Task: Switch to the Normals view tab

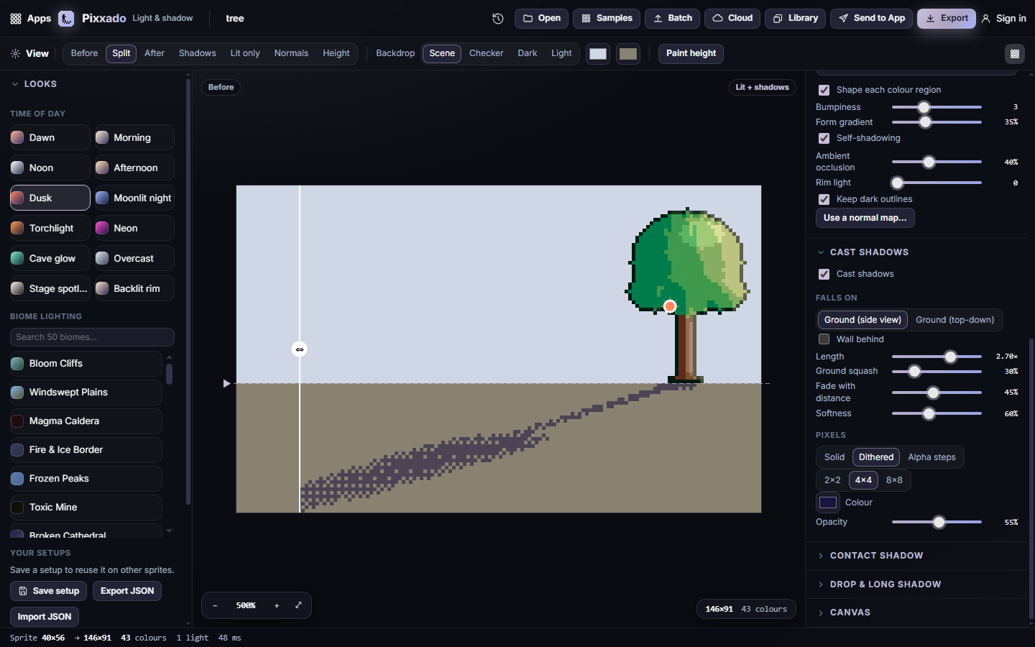Action: tap(291, 54)
